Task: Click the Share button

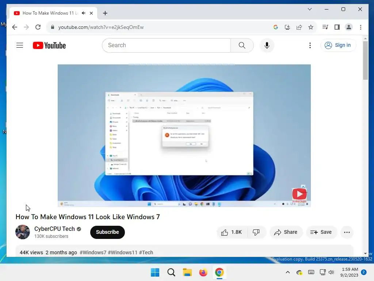Action: pos(286,232)
